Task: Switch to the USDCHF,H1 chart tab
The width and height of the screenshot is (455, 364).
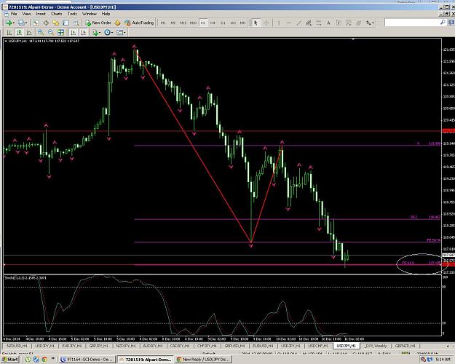Action: (318, 346)
